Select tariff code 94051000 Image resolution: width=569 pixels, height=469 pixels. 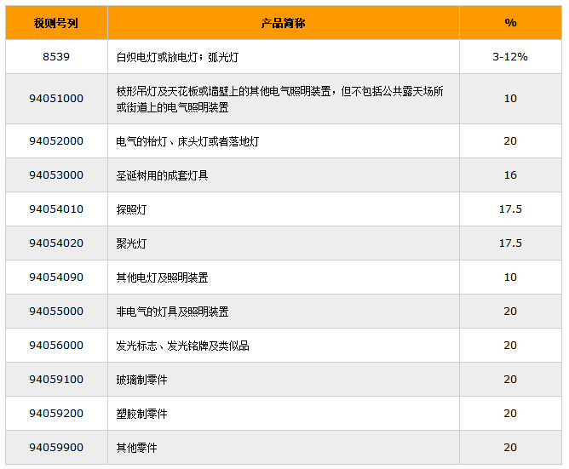[56, 99]
